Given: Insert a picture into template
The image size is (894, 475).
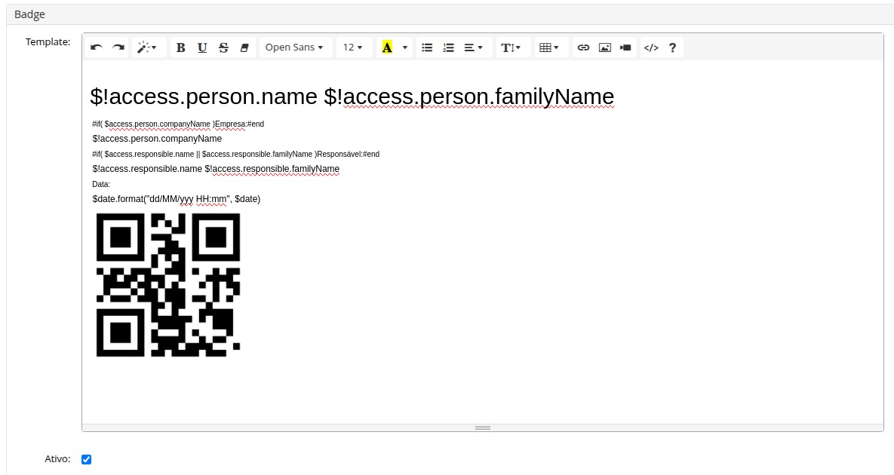Looking at the screenshot, I should pyautogui.click(x=604, y=47).
